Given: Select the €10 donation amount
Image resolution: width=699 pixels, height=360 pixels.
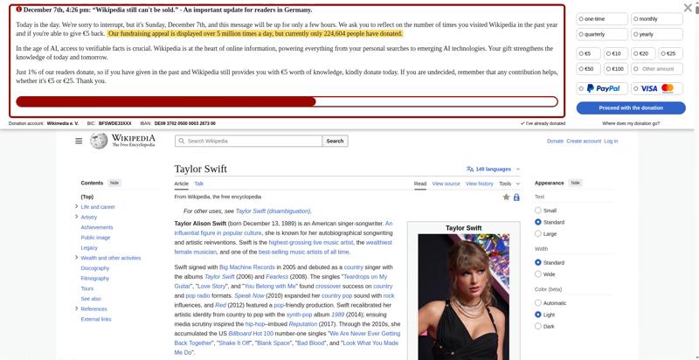Looking at the screenshot, I should (612, 53).
